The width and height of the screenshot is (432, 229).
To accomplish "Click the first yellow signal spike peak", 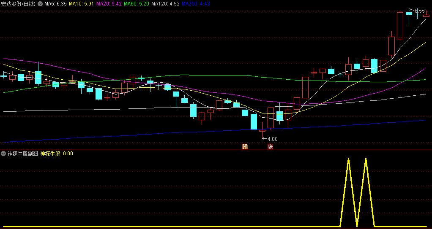I will click(349, 159).
